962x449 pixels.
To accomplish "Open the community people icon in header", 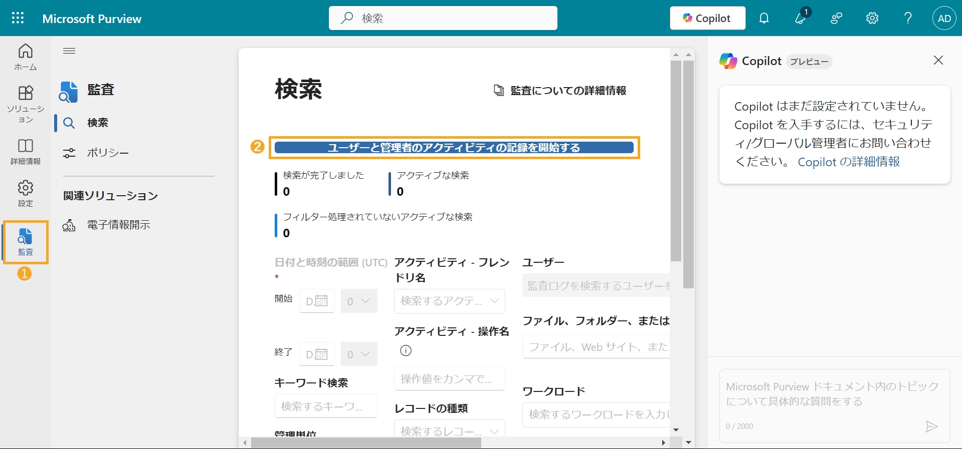I will click(836, 19).
